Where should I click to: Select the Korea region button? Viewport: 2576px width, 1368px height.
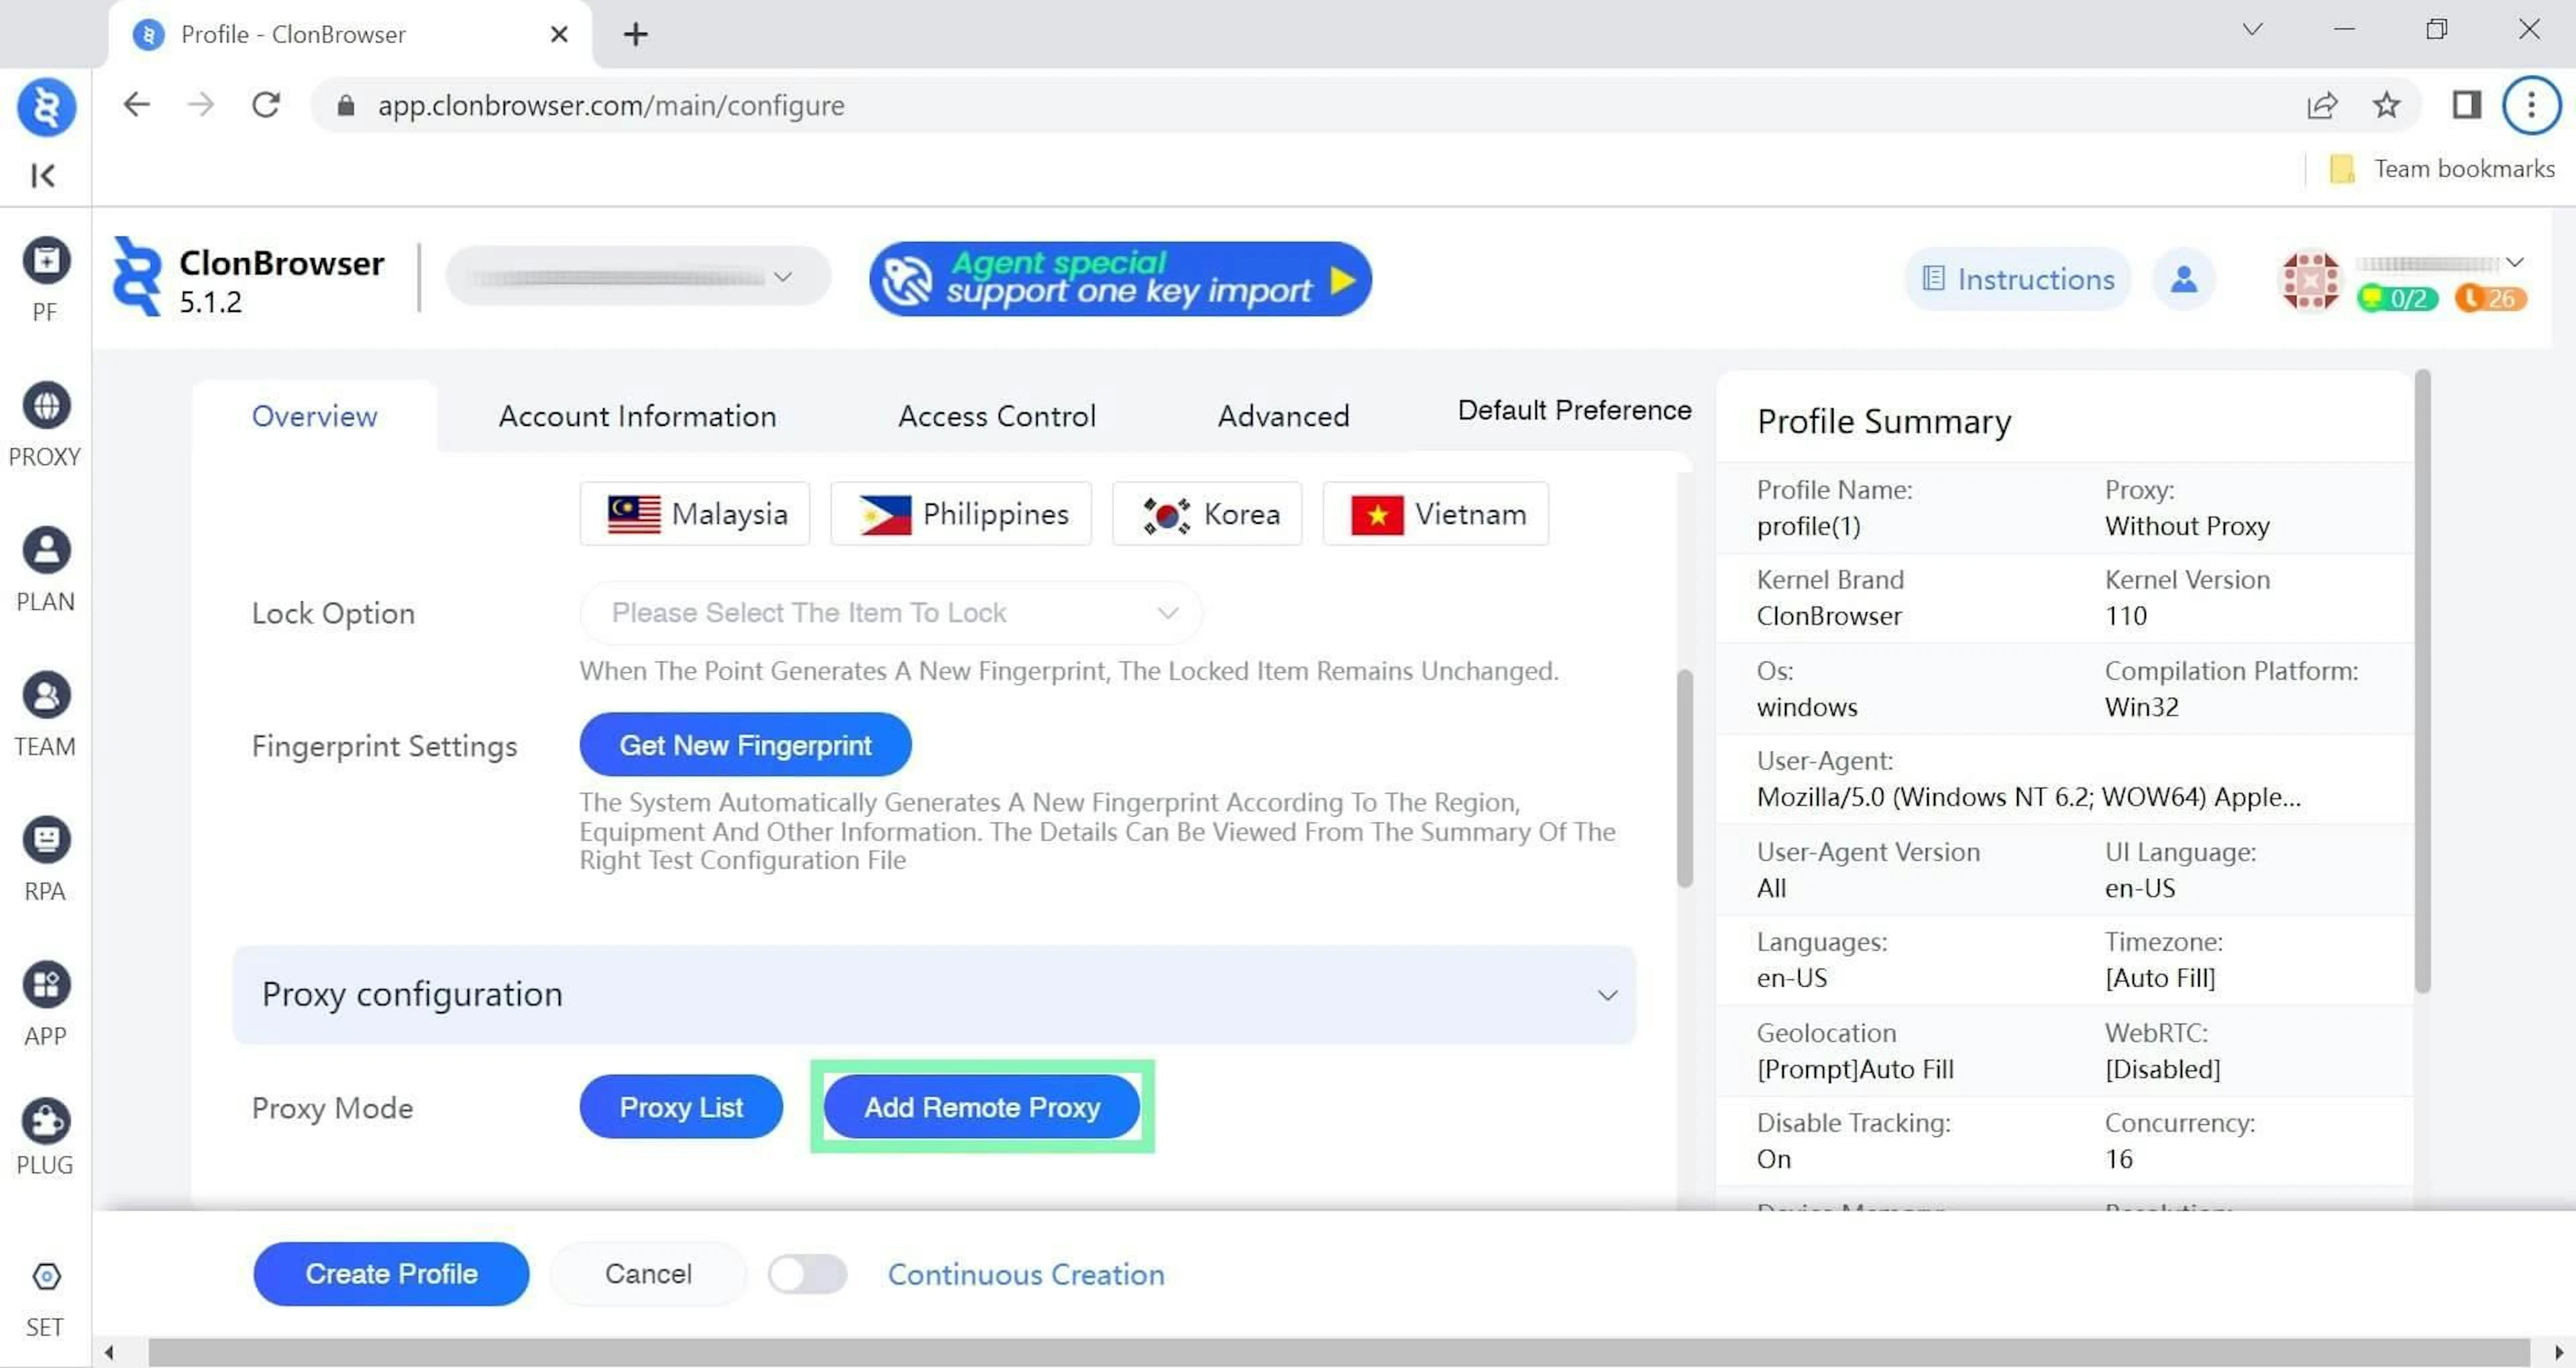[x=1207, y=514]
